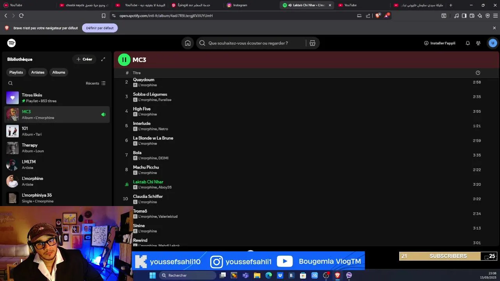Image resolution: width=500 pixels, height=281 pixels.
Task: Open artist link Valerieblud
Action: [168, 217]
